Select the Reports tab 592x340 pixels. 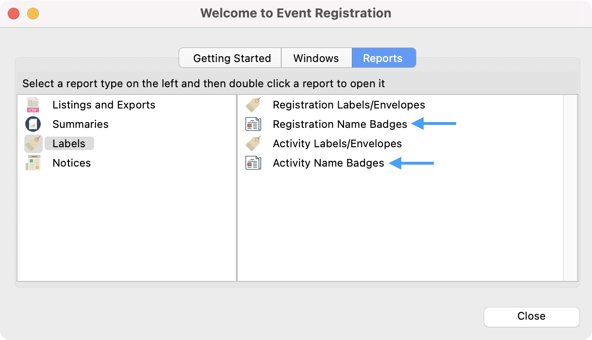point(383,58)
